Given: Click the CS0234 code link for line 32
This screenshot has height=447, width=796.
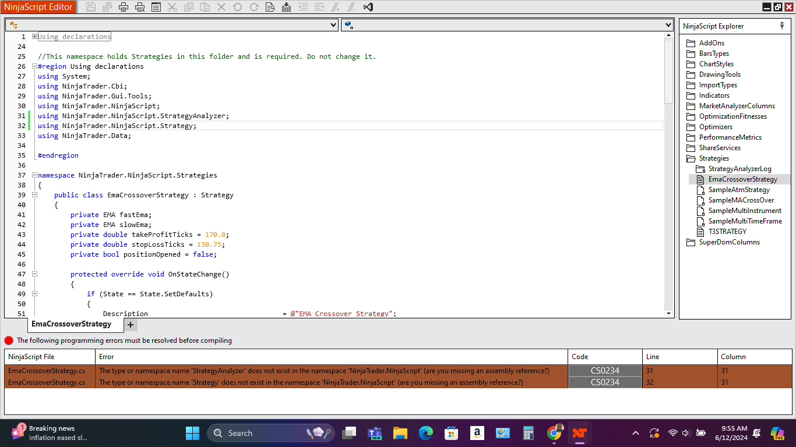Looking at the screenshot, I should (605, 382).
